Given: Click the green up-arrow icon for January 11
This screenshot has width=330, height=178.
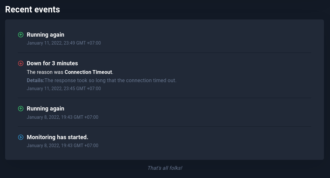Looking at the screenshot, I should tap(21, 35).
